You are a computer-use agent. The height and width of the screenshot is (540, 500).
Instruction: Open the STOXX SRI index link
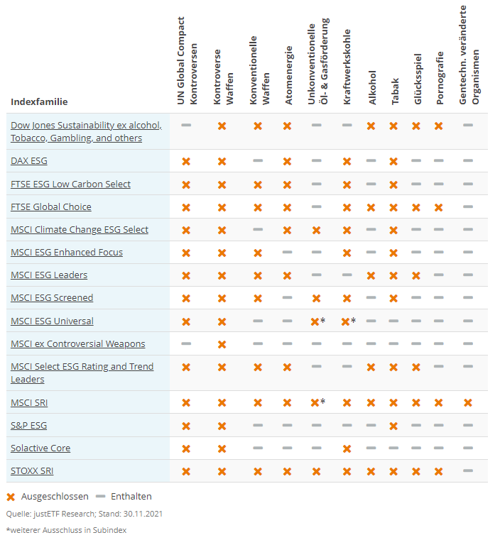pyautogui.click(x=32, y=470)
